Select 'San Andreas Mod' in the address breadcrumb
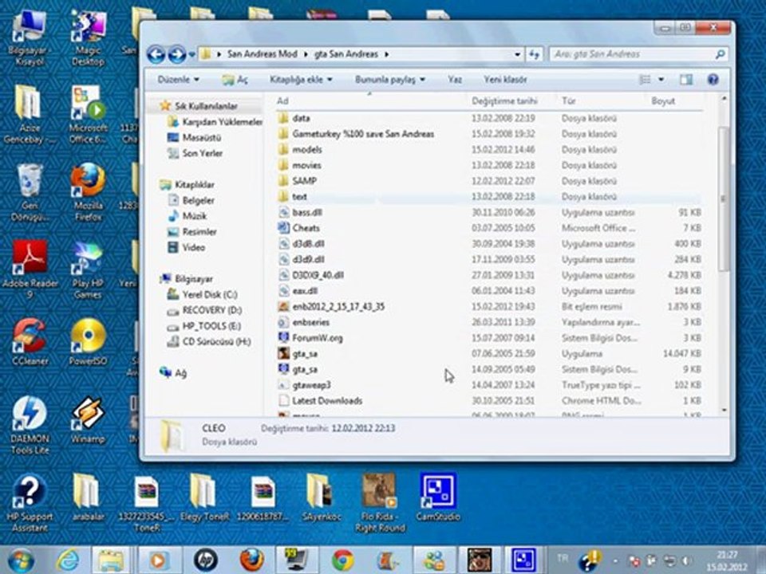Viewport: 766px width, 574px height. pyautogui.click(x=262, y=54)
